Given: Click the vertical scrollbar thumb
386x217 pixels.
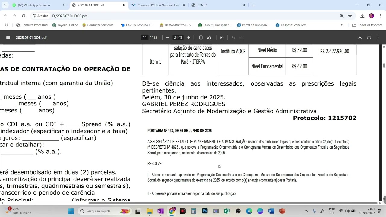Looking at the screenshot, I should click(x=384, y=65).
